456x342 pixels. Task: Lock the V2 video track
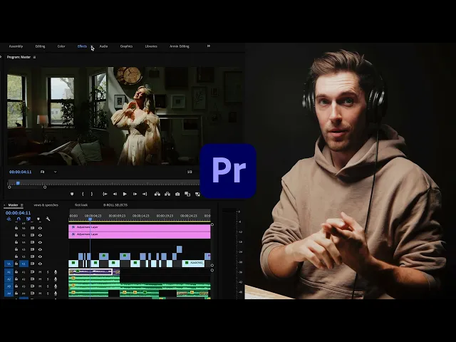(16, 256)
